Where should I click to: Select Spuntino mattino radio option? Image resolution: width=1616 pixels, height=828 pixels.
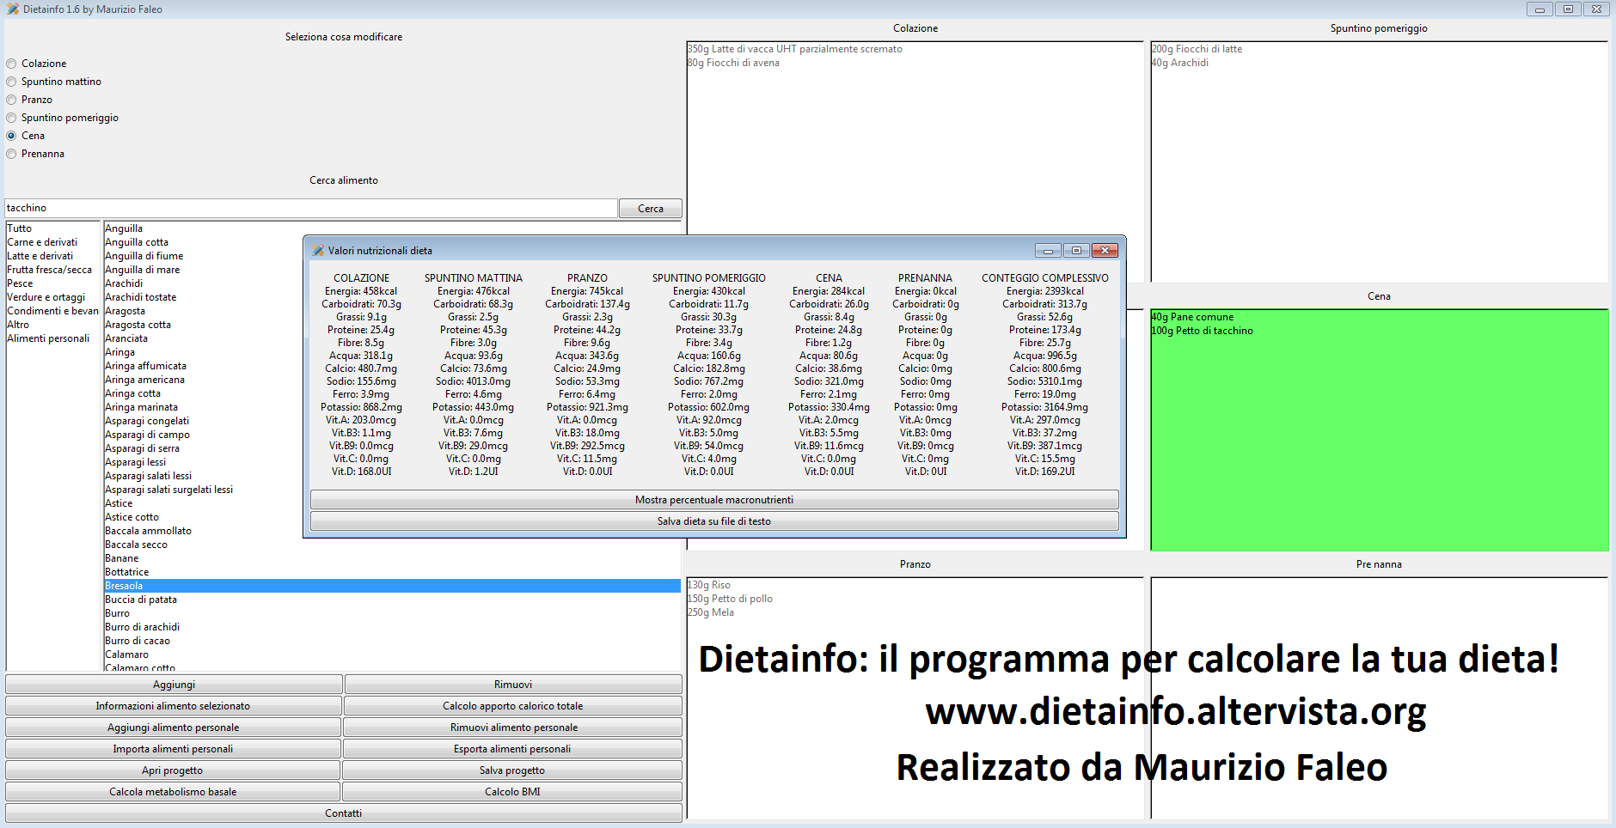(12, 82)
